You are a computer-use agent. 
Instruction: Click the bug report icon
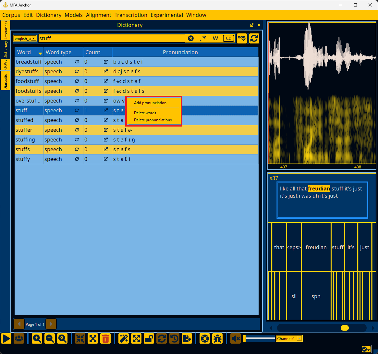point(218,338)
